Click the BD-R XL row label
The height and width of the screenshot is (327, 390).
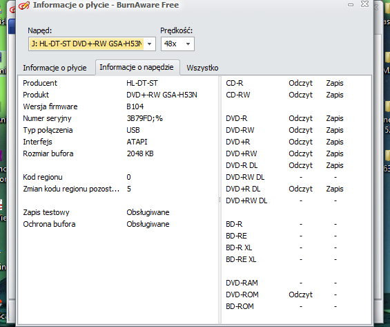pyautogui.click(x=239, y=247)
